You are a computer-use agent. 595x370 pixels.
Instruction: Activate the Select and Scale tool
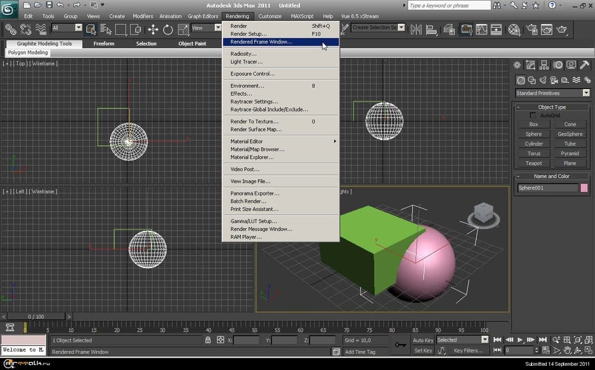click(x=183, y=29)
